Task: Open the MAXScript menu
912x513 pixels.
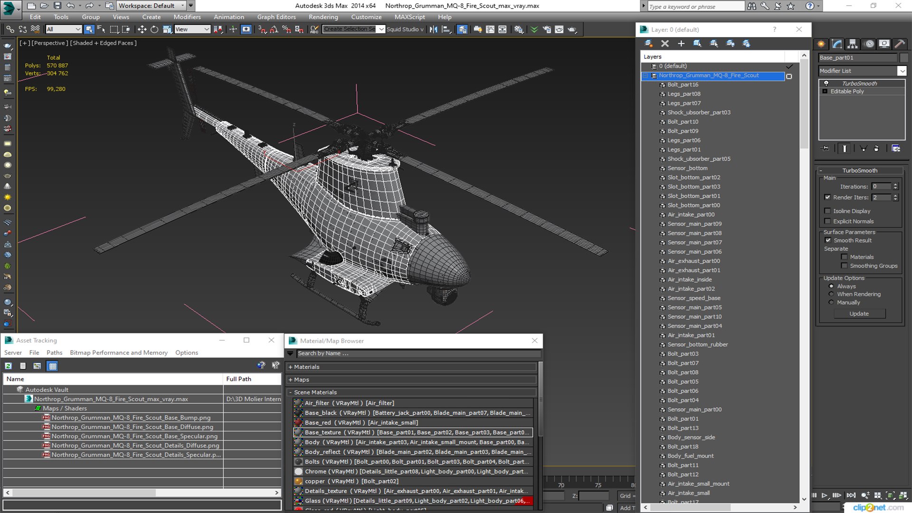Action: pos(409,17)
